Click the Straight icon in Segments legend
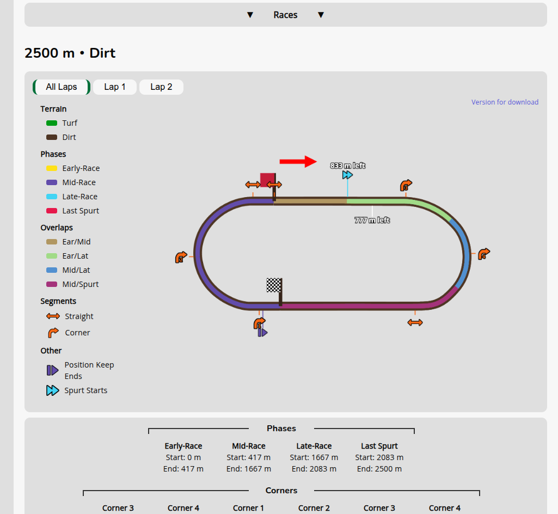Image resolution: width=558 pixels, height=514 pixels. tap(53, 316)
